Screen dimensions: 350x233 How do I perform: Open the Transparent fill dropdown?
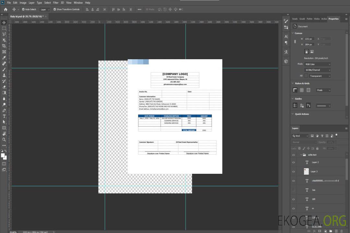(320, 76)
